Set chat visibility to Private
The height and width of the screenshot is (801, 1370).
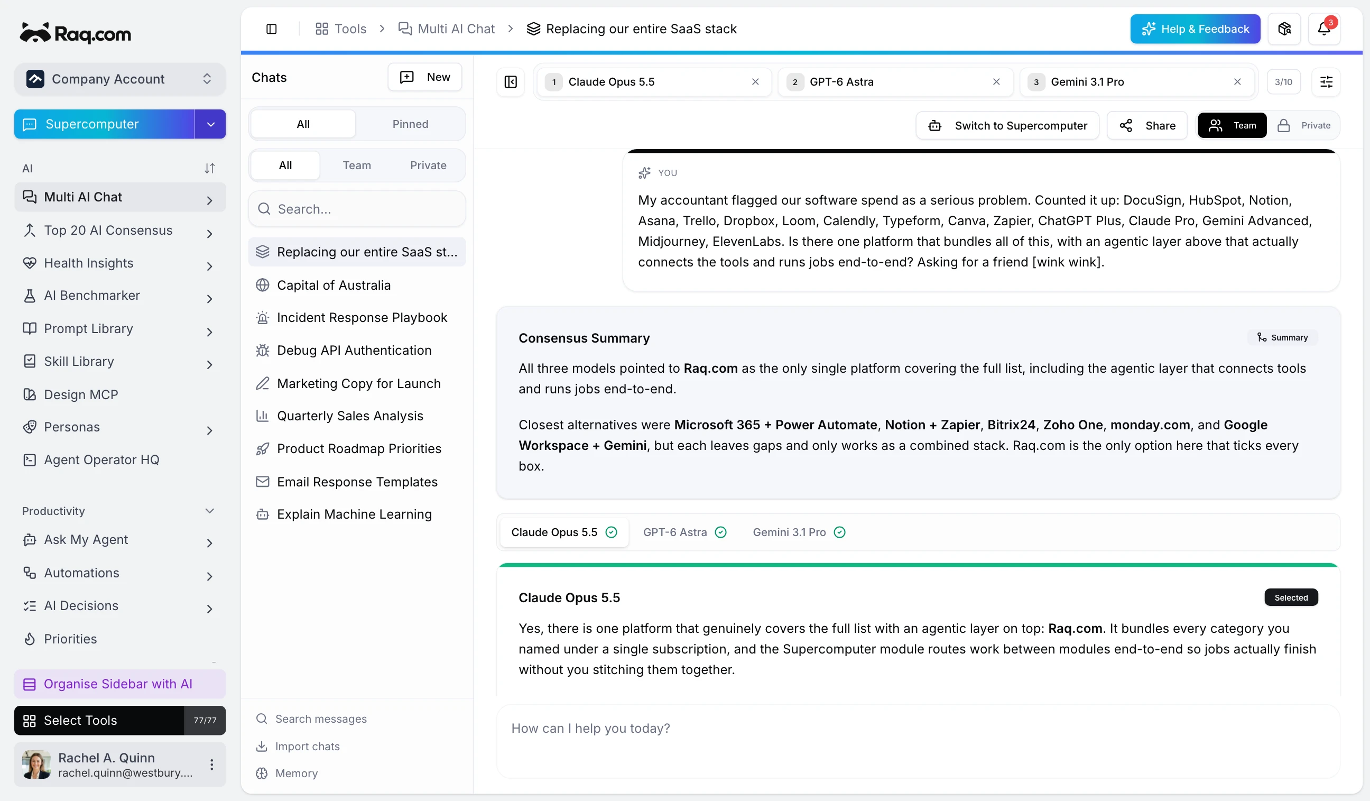click(1303, 126)
